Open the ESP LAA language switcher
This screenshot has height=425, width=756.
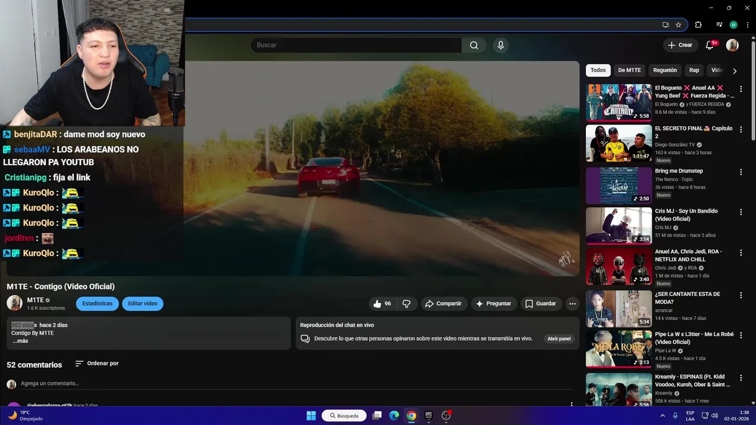(690, 416)
